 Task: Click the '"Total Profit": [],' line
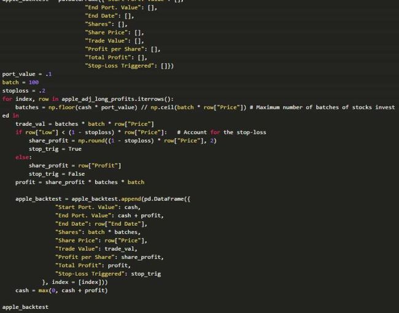coord(116,58)
